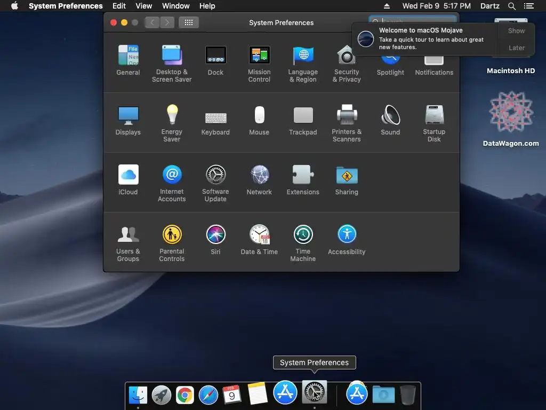This screenshot has width=546, height=410.
Task: Click Show on the Mojave welcome notification
Action: (x=516, y=30)
